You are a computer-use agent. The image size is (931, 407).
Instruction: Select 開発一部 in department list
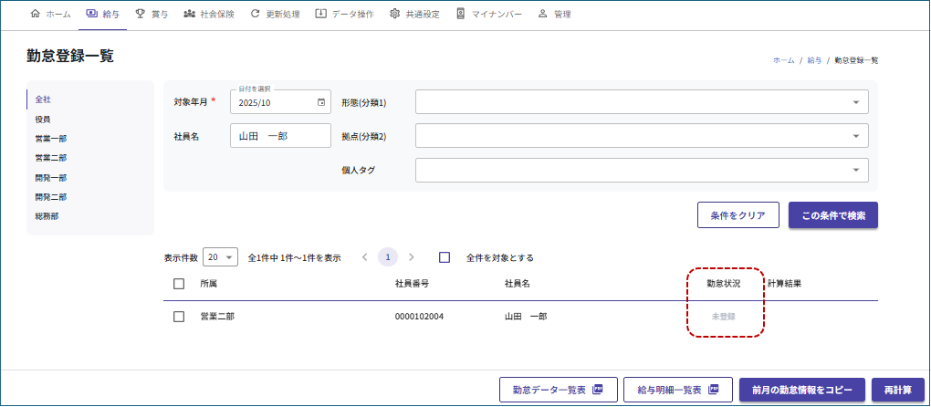(x=51, y=177)
